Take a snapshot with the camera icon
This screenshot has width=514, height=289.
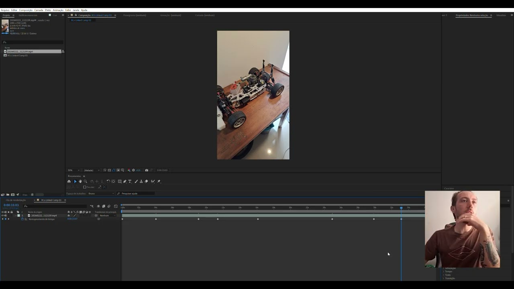pyautogui.click(x=147, y=170)
